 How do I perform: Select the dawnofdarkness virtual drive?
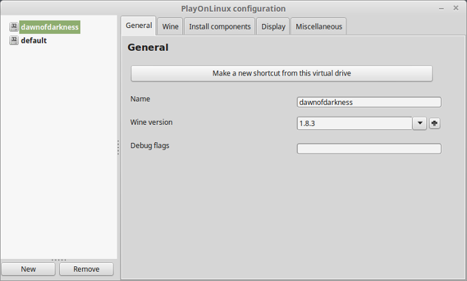pyautogui.click(x=50, y=27)
